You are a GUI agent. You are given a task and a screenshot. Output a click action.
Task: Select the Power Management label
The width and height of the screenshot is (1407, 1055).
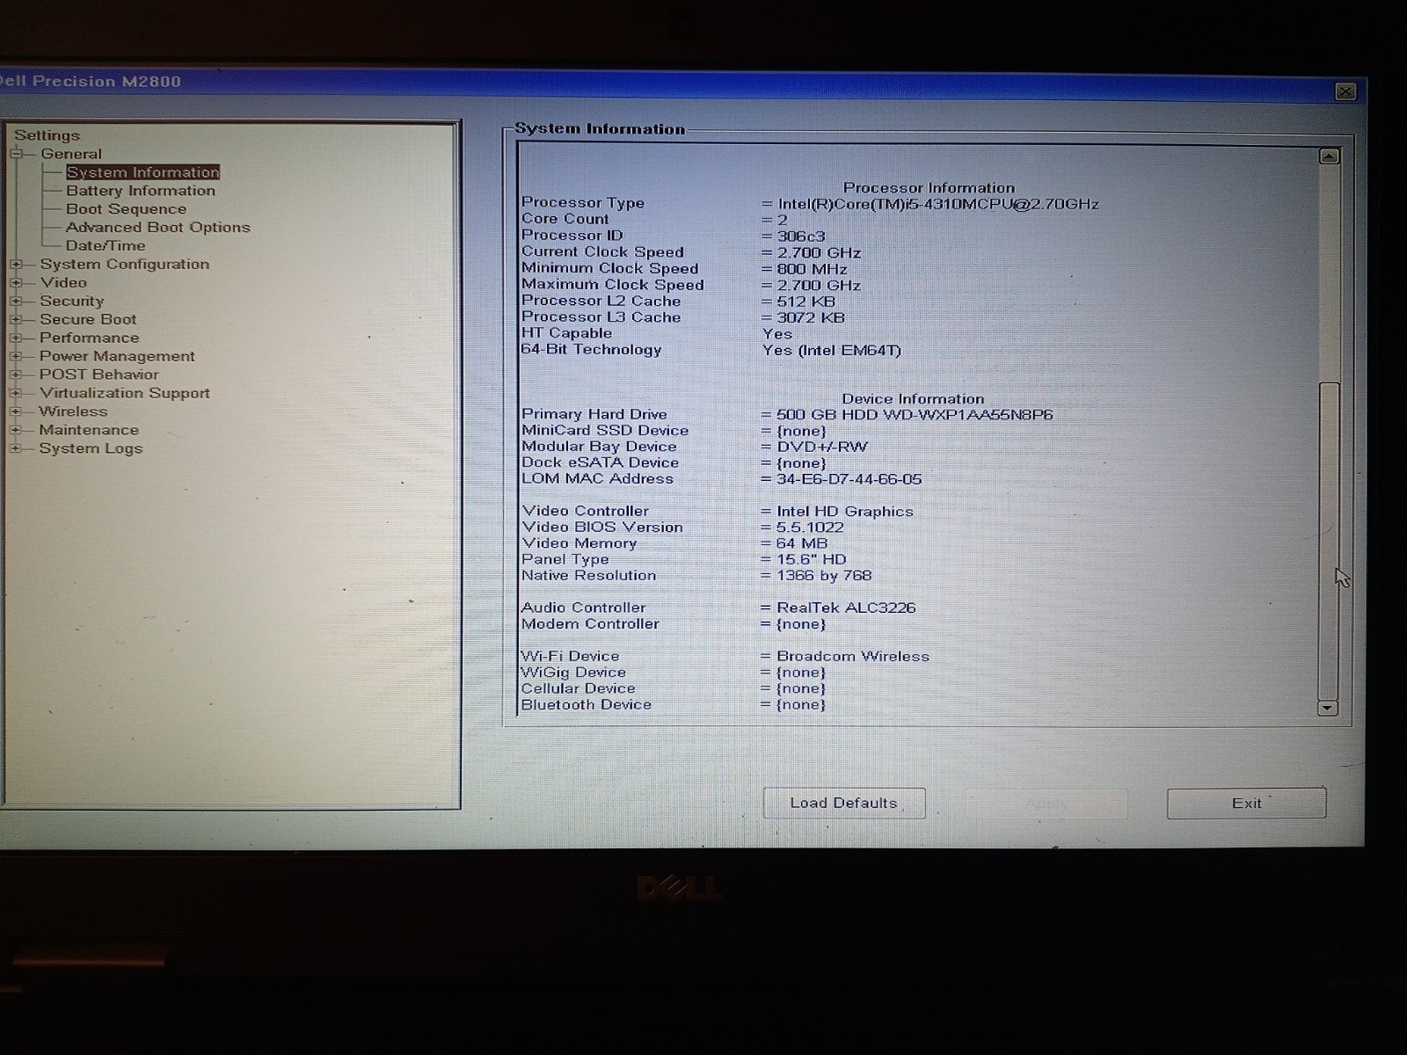[117, 356]
